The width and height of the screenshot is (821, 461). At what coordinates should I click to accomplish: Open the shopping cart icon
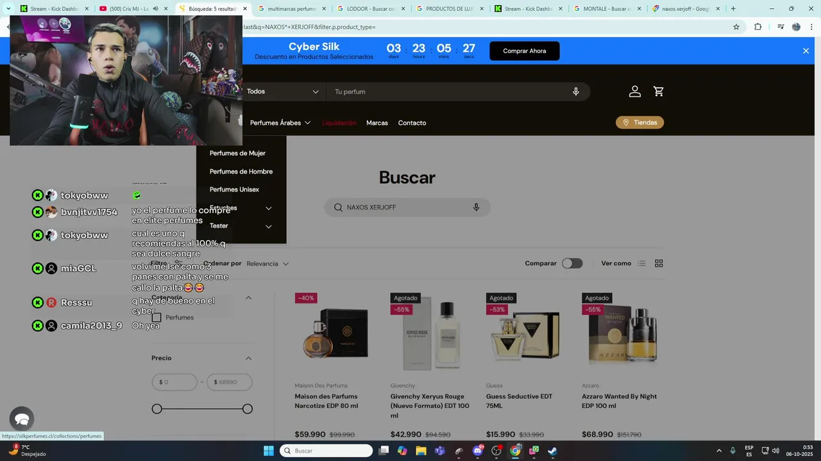659,92
